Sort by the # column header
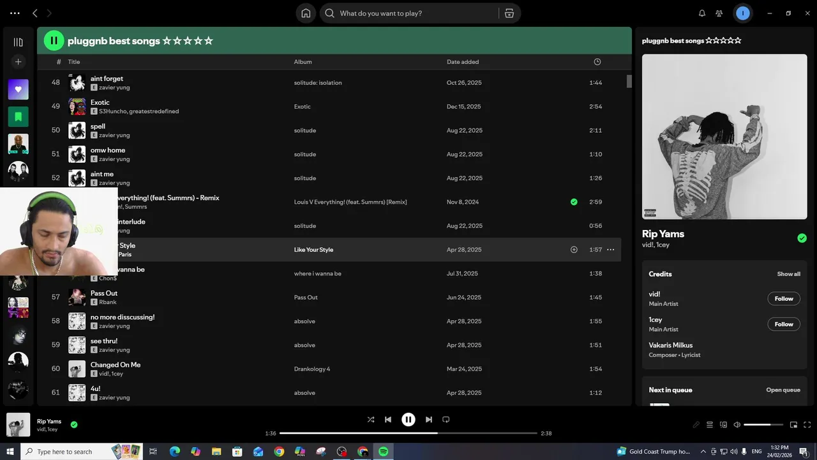The width and height of the screenshot is (817, 460). pyautogui.click(x=59, y=62)
